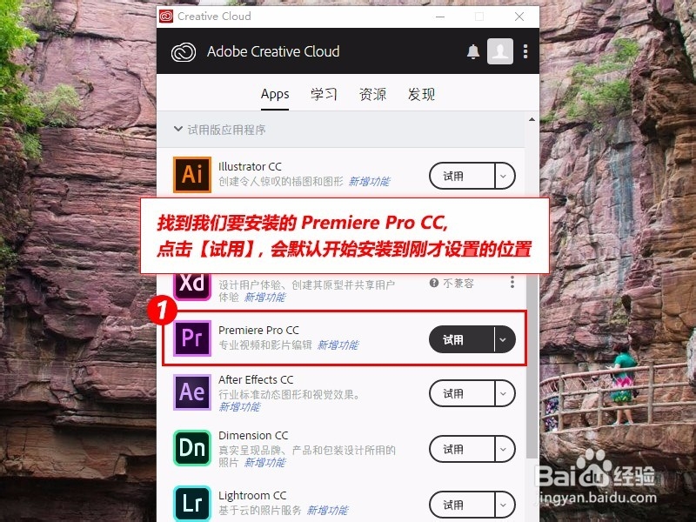Open the Creative Cloud notifications bell
Viewport: 696px width, 522px height.
tap(472, 51)
